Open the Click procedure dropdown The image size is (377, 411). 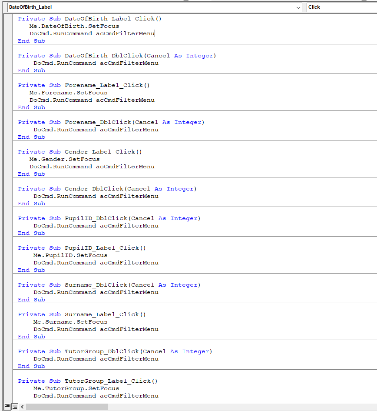(342, 7)
